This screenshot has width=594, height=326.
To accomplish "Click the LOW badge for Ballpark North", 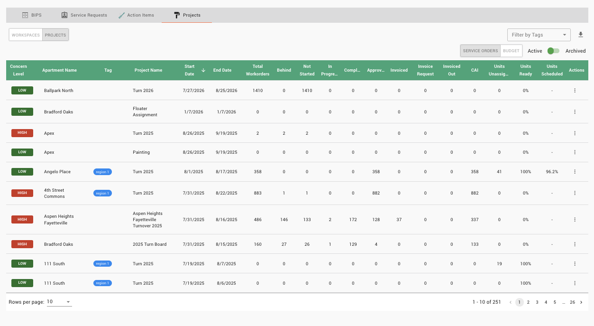I will (x=22, y=90).
